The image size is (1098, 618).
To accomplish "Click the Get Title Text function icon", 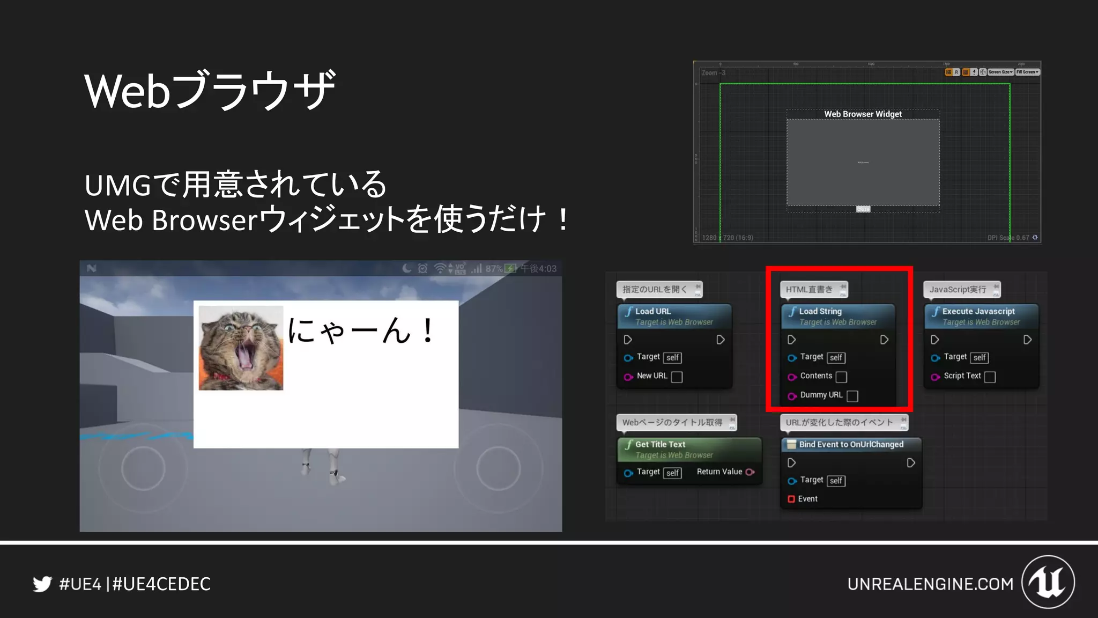I will (x=629, y=444).
